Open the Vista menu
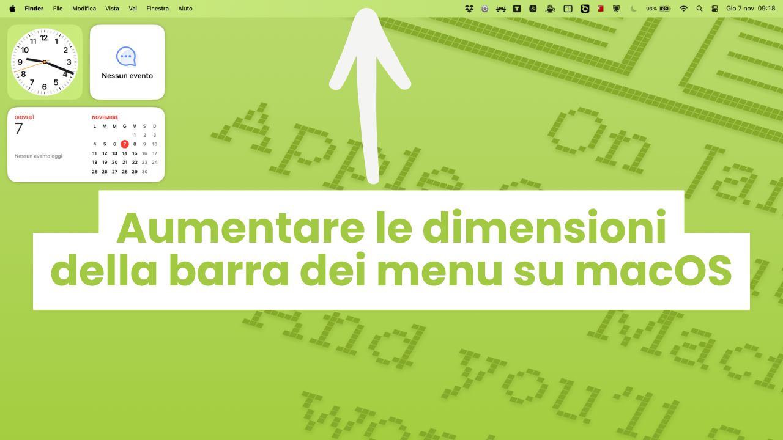This screenshot has width=783, height=440. click(112, 9)
